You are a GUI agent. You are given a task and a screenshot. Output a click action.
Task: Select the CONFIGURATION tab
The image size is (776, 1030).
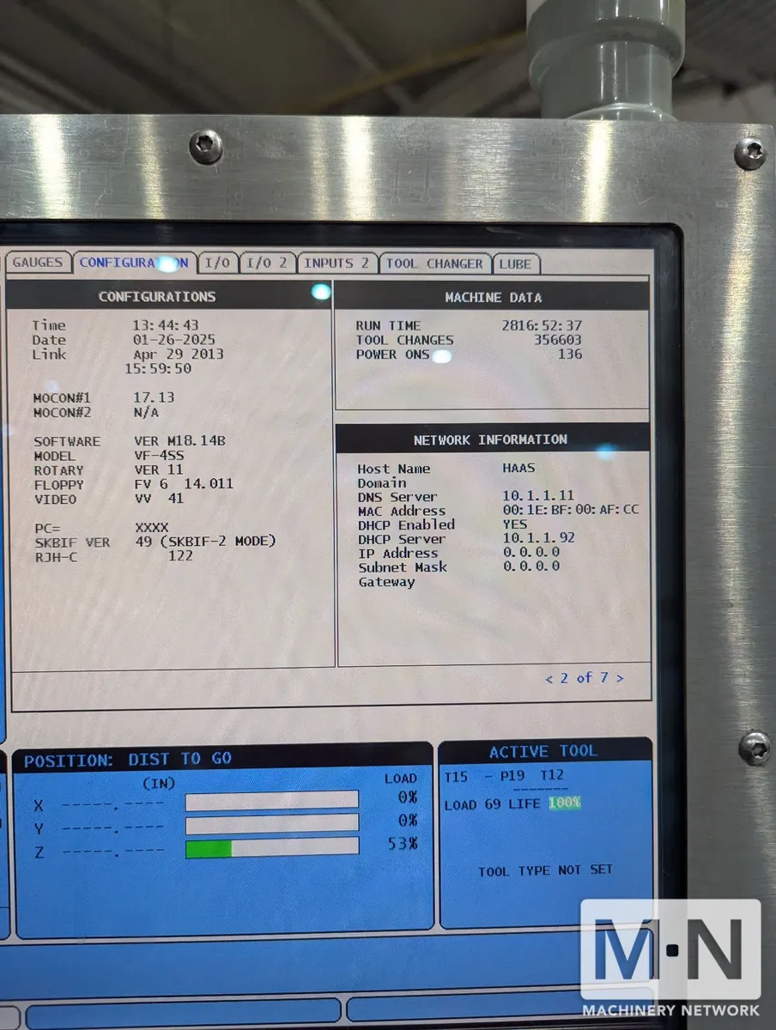[x=133, y=264]
